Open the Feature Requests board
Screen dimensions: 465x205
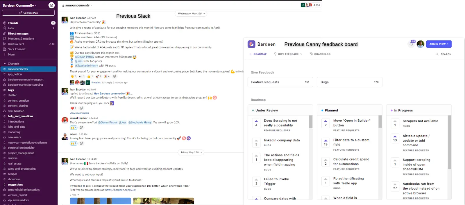pos(280,82)
